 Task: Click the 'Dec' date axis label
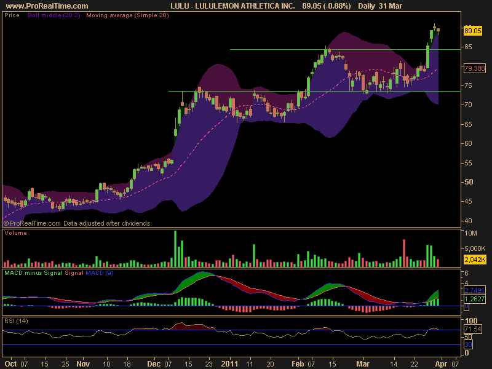click(x=154, y=363)
